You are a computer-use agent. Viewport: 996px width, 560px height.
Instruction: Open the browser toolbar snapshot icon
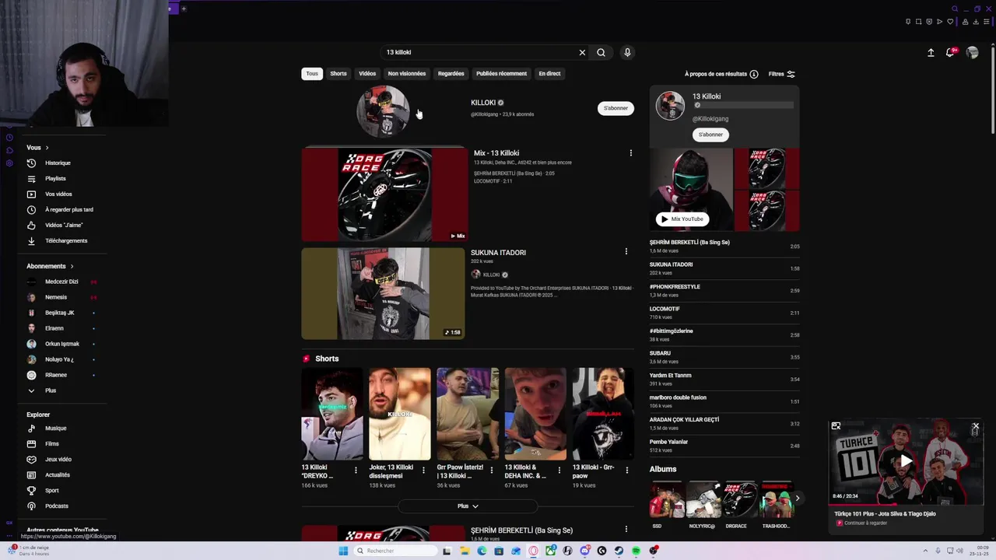pyautogui.click(x=918, y=22)
